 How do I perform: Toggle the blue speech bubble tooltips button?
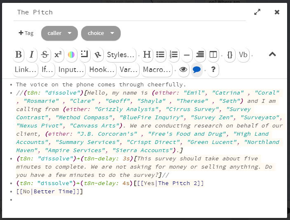point(196,70)
